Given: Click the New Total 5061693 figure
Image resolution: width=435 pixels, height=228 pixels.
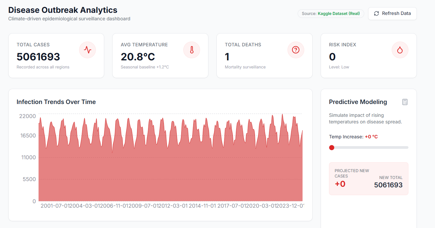Looking at the screenshot, I should pos(388,185).
